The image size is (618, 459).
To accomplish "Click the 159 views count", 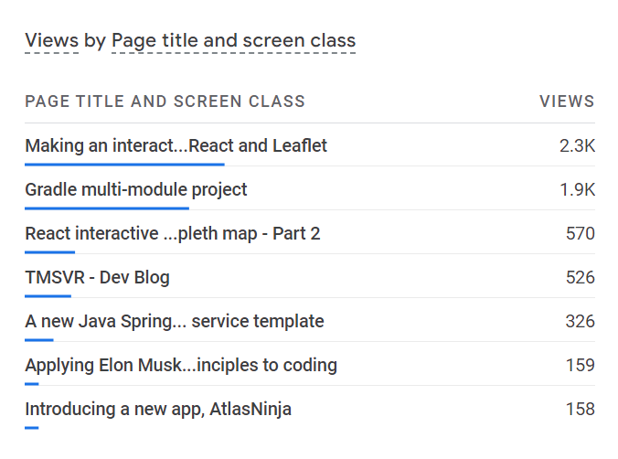I will click(580, 365).
